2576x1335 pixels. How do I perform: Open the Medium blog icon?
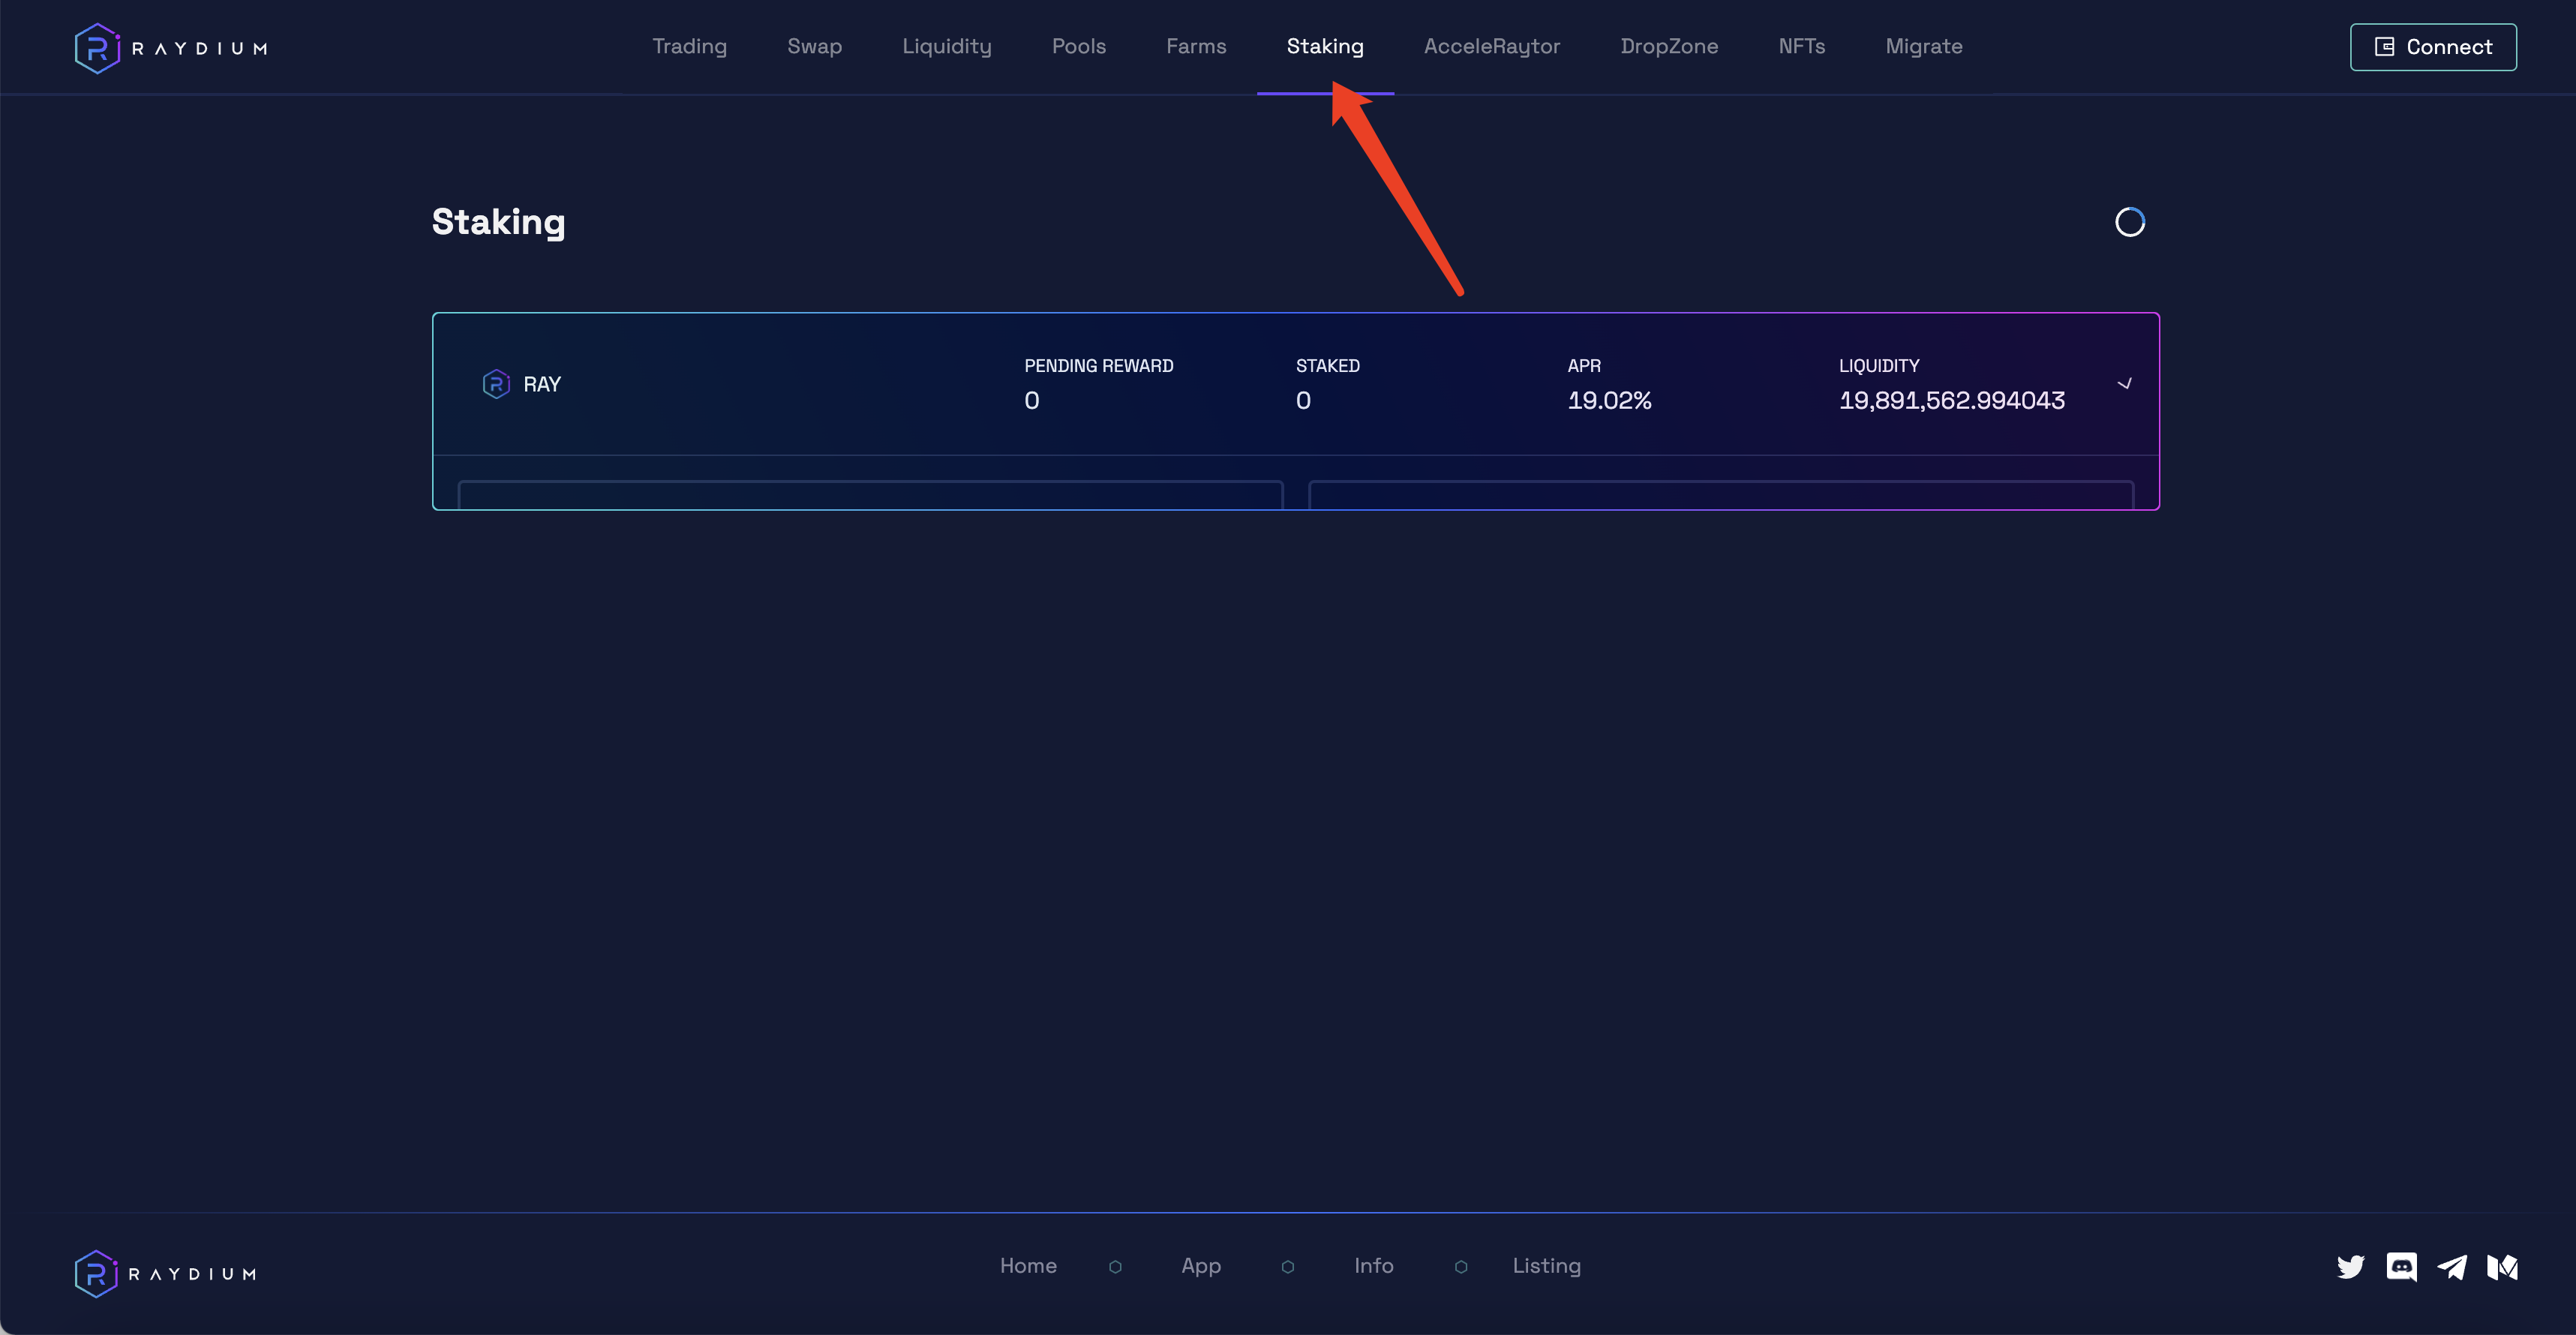2502,1267
